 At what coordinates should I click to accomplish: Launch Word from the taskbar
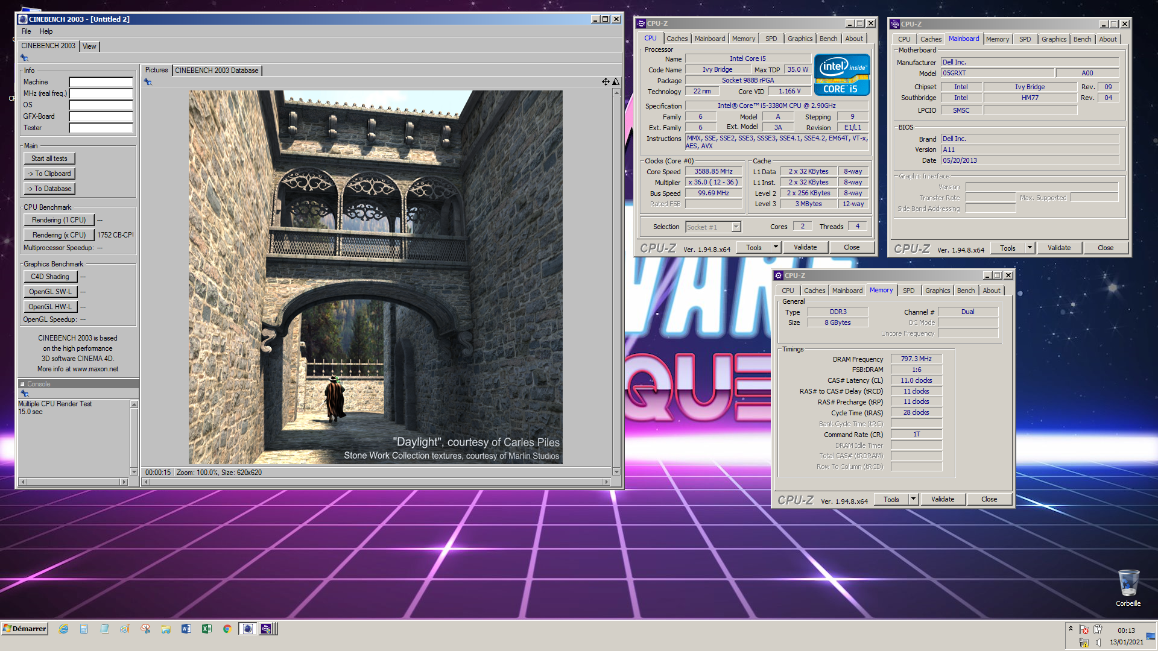point(186,629)
